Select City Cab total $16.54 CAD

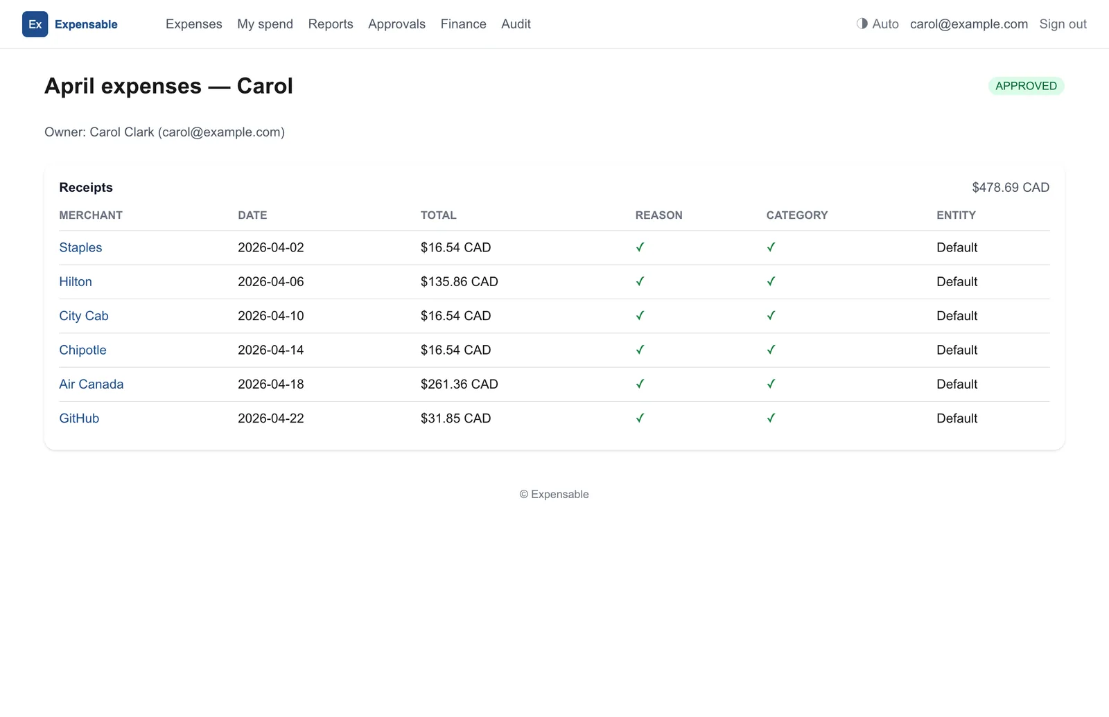pos(456,316)
